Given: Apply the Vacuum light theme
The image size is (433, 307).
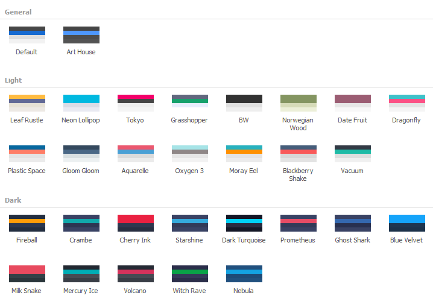Looking at the screenshot, I should pos(352,154).
